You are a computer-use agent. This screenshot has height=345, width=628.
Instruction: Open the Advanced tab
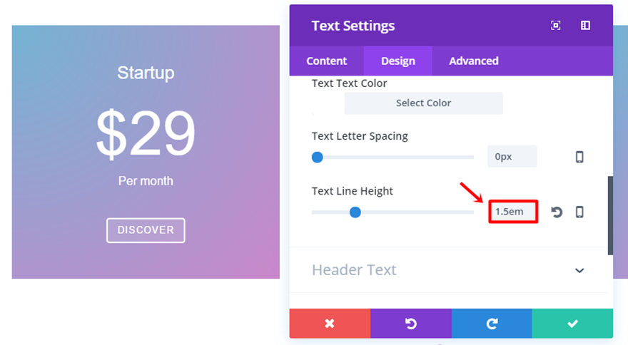(474, 61)
